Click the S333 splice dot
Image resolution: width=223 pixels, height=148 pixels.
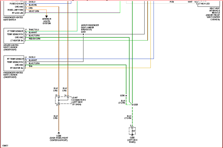(83, 34)
